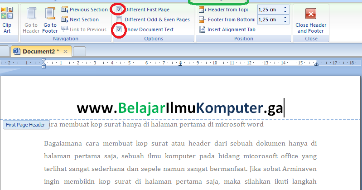Click the Options group label

(154, 39)
